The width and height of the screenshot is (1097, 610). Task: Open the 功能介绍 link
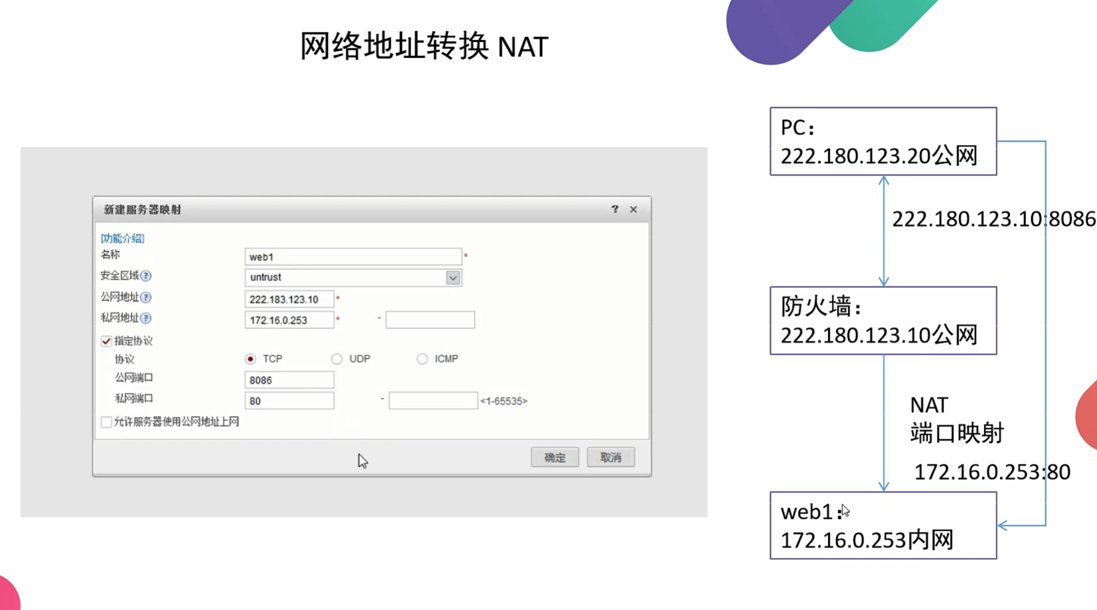point(122,238)
